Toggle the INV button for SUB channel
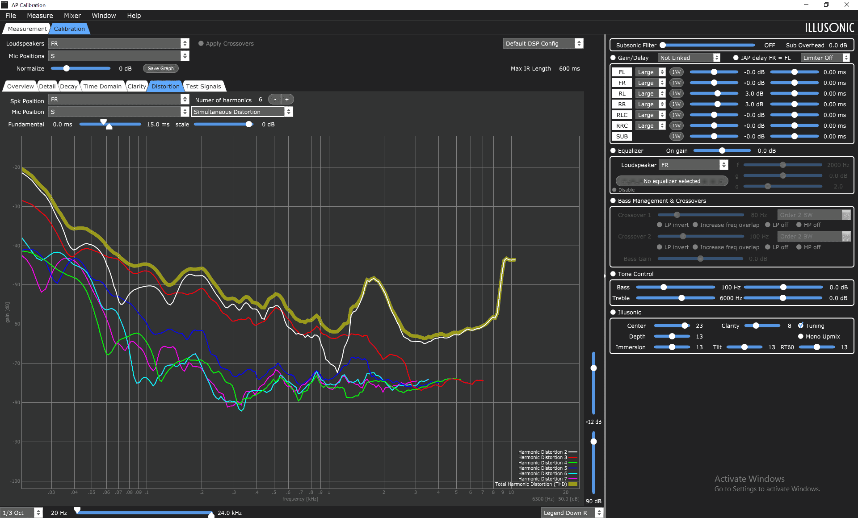The width and height of the screenshot is (858, 518). coord(677,136)
